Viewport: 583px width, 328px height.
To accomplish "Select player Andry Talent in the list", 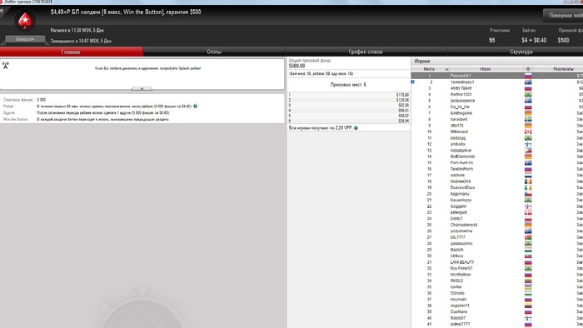I will point(497,88).
